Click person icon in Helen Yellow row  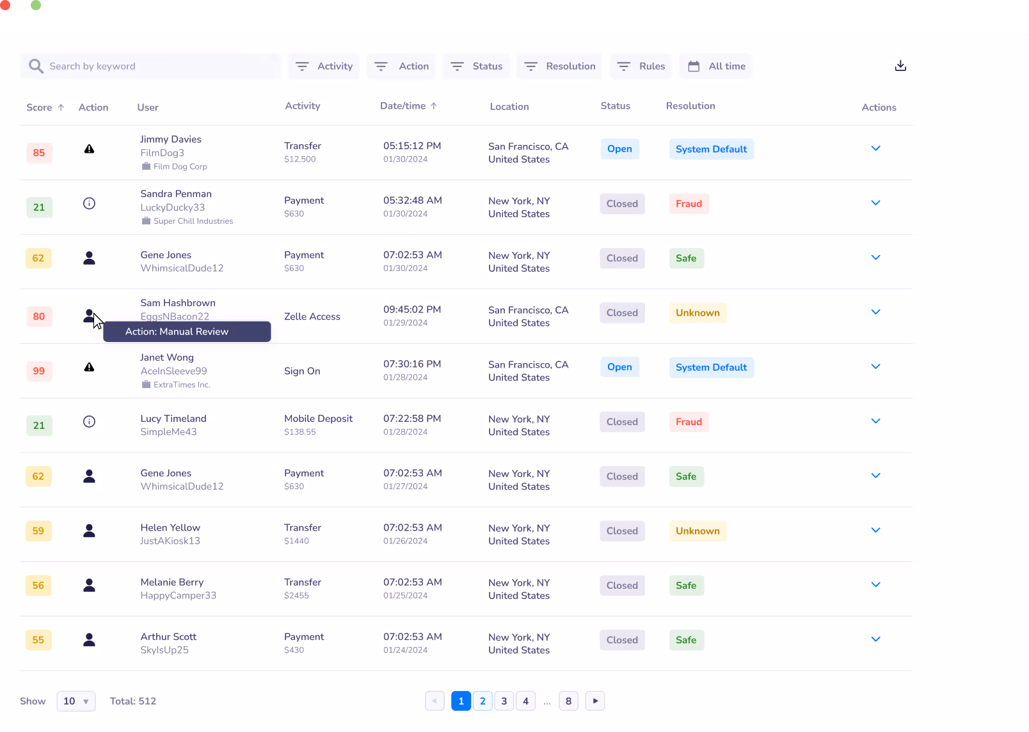pos(89,530)
